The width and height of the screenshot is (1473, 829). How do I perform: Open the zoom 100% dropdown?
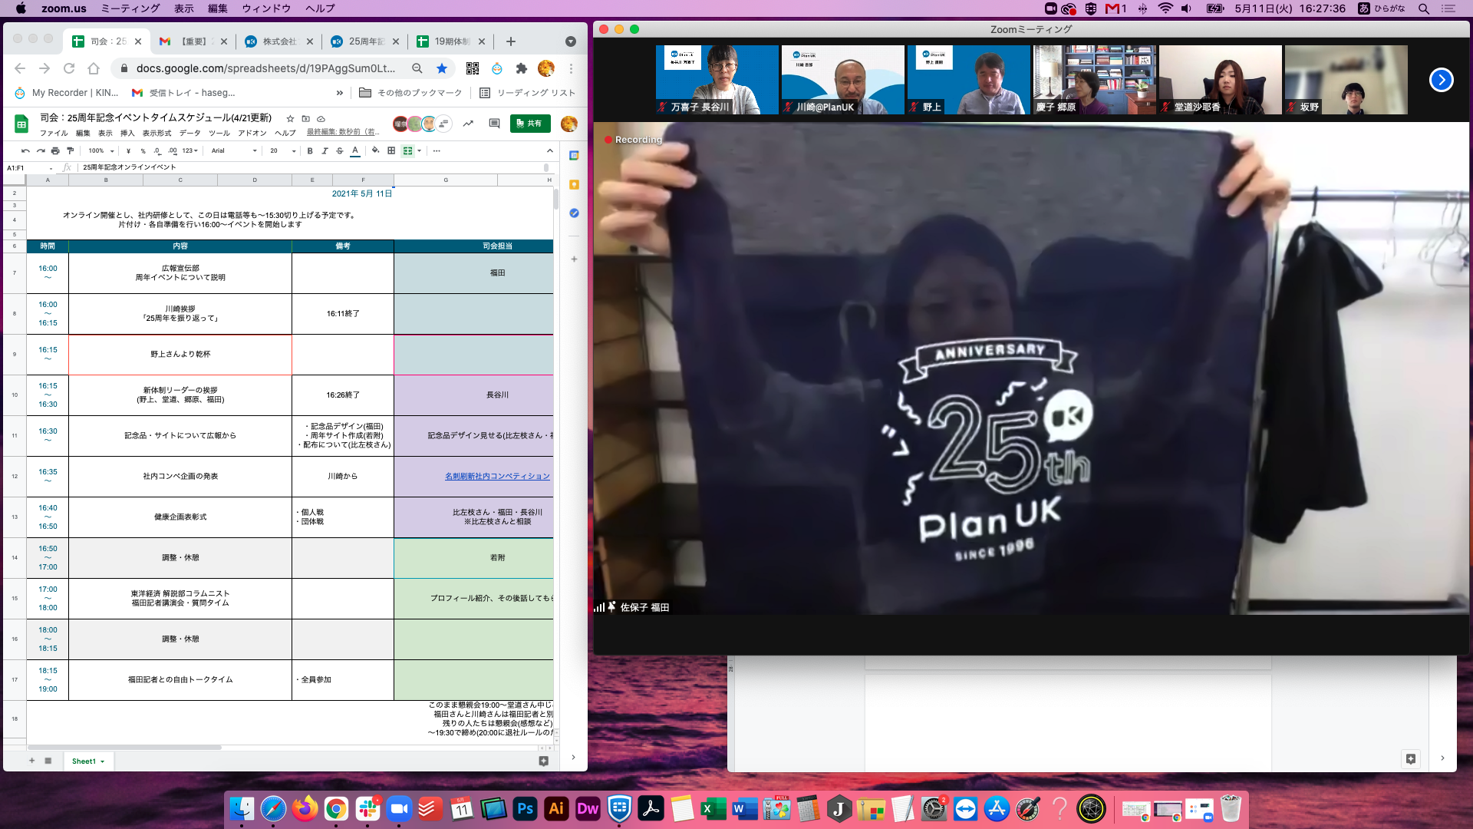point(101,150)
